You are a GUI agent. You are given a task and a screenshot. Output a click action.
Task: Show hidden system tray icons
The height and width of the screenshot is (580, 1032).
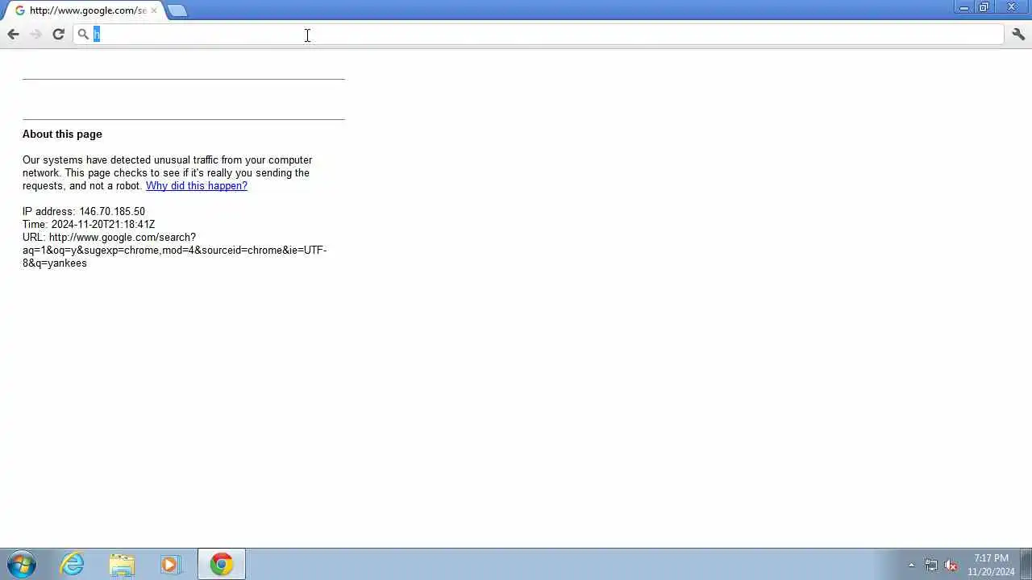tap(912, 565)
